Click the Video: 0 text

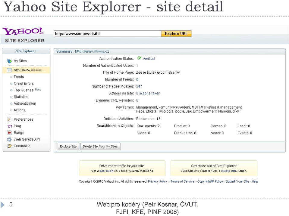(143, 133)
